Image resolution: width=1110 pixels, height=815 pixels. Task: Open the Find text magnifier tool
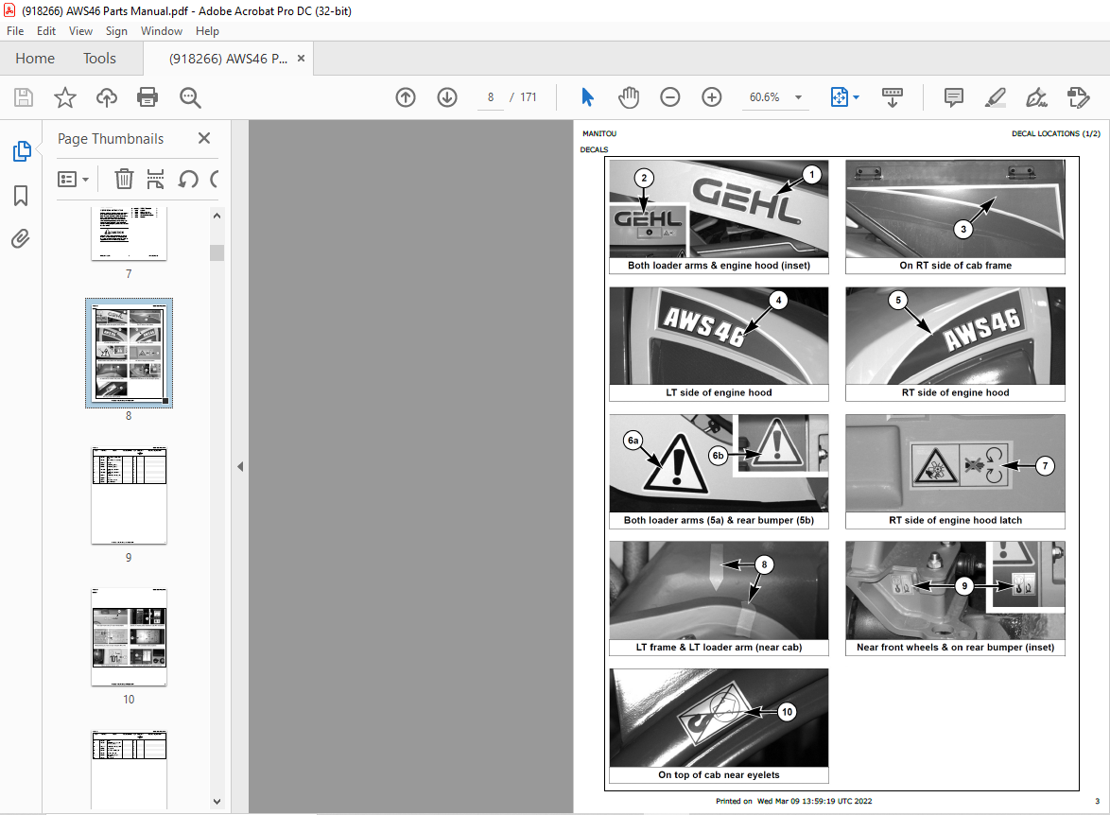(190, 97)
